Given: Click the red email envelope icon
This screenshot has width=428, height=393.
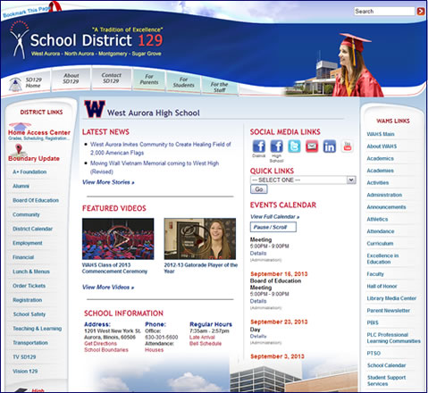Looking at the screenshot, I should [312, 146].
